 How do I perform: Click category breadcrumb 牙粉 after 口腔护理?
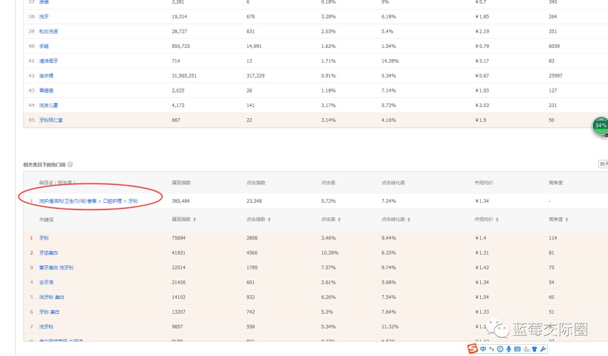(x=133, y=201)
